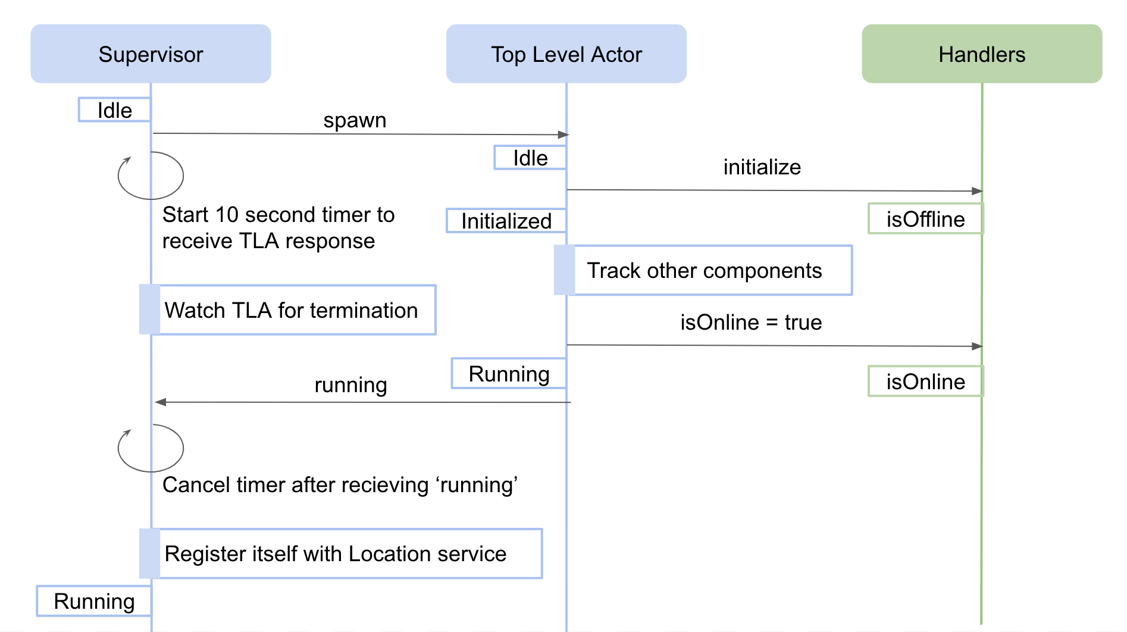Click the 'Register itself with Location service' box
The height and width of the screenshot is (632, 1127).
pyautogui.click(x=336, y=553)
